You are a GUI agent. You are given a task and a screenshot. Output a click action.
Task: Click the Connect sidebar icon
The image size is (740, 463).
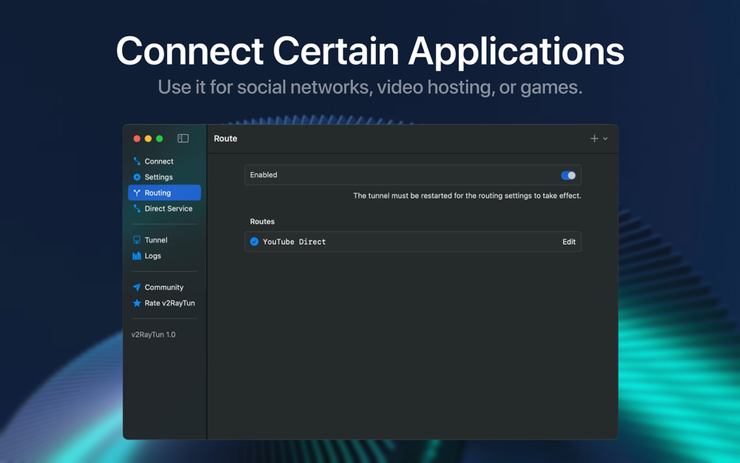pyautogui.click(x=137, y=161)
